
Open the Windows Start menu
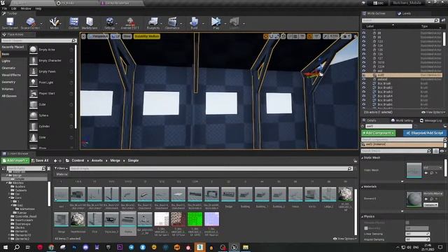coord(6,247)
